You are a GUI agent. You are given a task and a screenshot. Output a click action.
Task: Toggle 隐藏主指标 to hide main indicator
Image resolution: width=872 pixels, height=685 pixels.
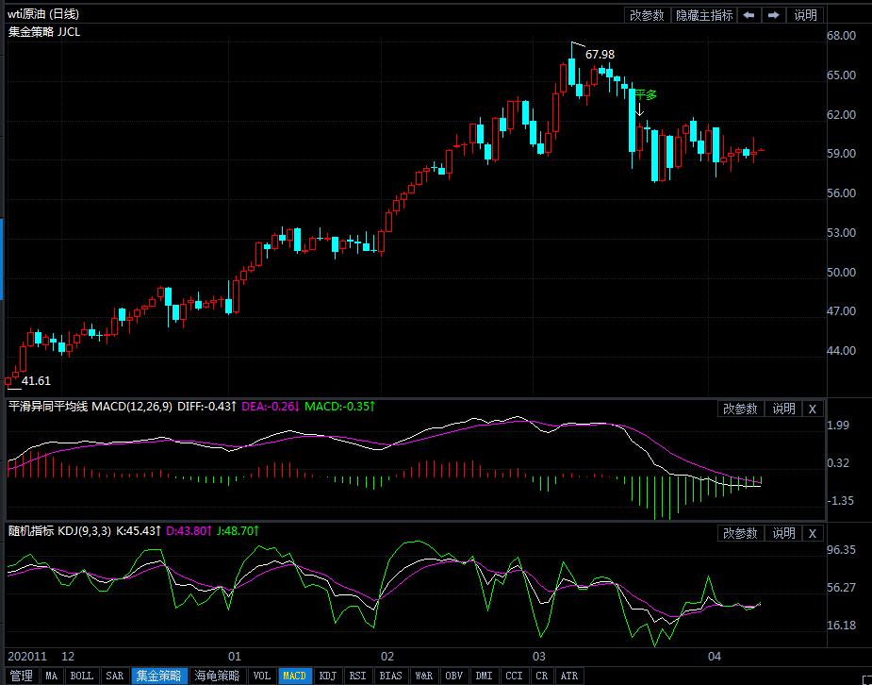[703, 15]
